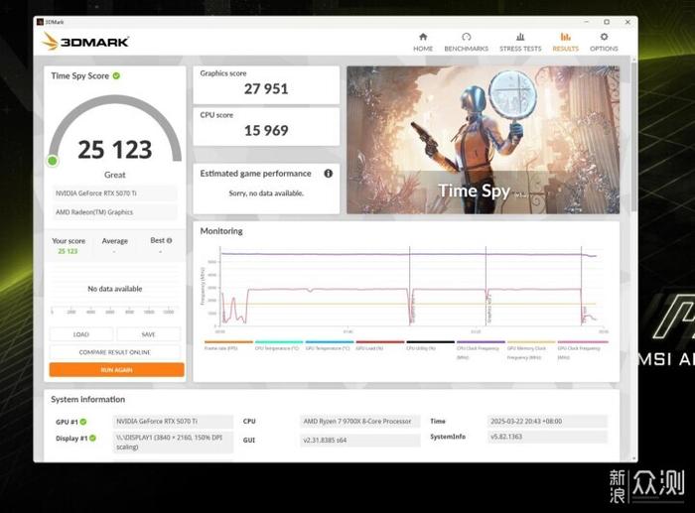
Task: Click the Graphics score value 27 951
Action: point(266,89)
